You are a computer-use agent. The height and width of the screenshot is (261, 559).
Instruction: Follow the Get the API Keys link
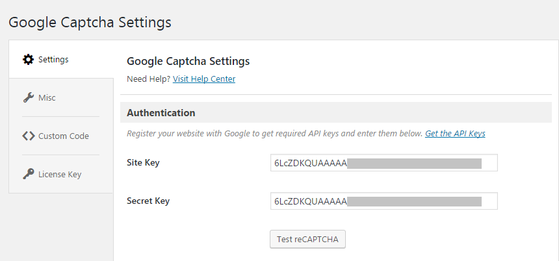coord(455,134)
